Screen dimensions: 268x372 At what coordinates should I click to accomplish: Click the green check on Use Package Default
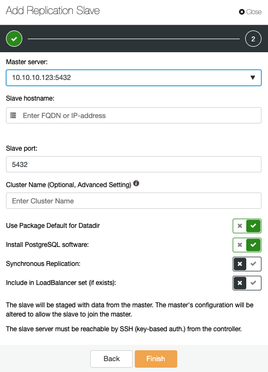pos(253,226)
